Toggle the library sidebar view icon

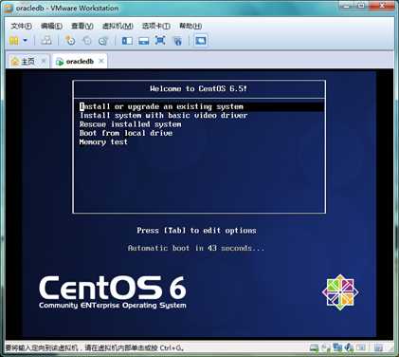pos(127,41)
